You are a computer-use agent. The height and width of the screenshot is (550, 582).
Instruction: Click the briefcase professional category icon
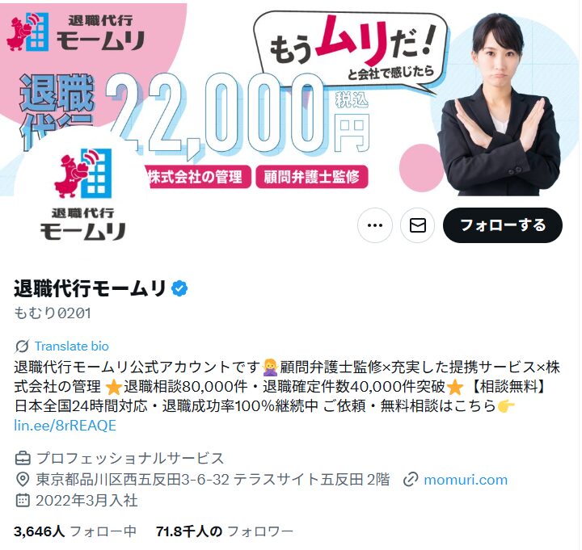(x=23, y=459)
